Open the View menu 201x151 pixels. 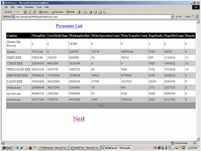[x=19, y=7]
